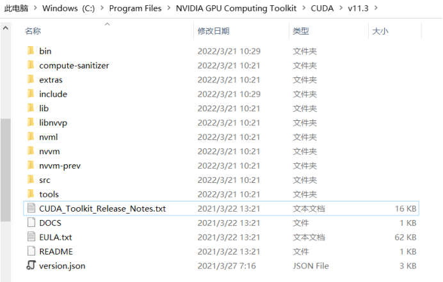Select the nvml folder name

tap(48, 137)
